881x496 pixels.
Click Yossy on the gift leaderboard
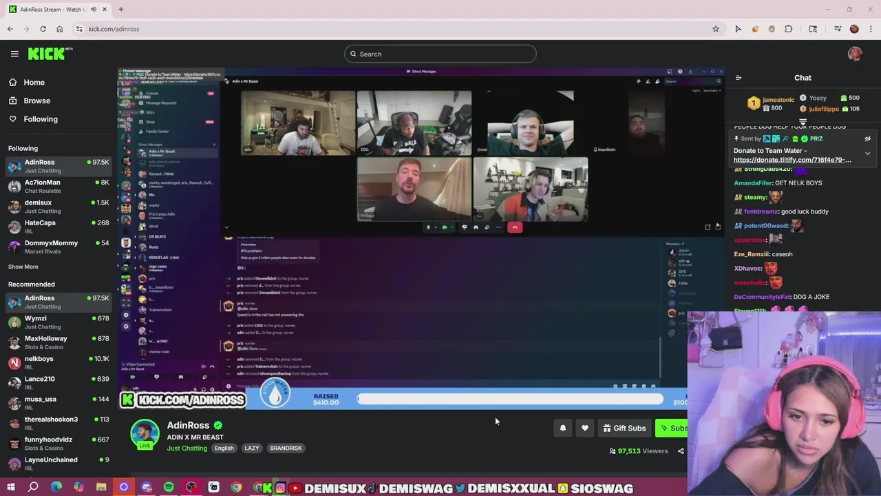click(x=818, y=98)
